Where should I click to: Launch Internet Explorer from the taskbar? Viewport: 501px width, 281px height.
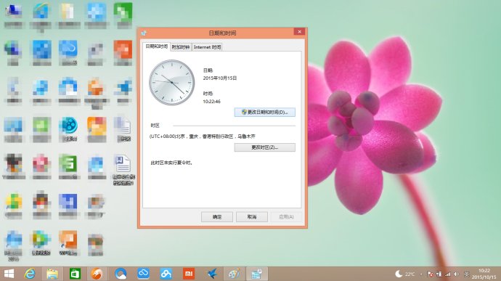coord(30,274)
